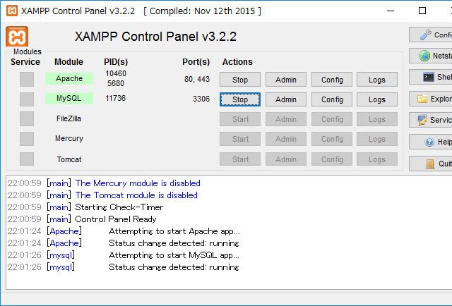Viewport: 452px width, 306px height.
Task: Toggle the Mercury service checkbox
Action: [x=27, y=139]
